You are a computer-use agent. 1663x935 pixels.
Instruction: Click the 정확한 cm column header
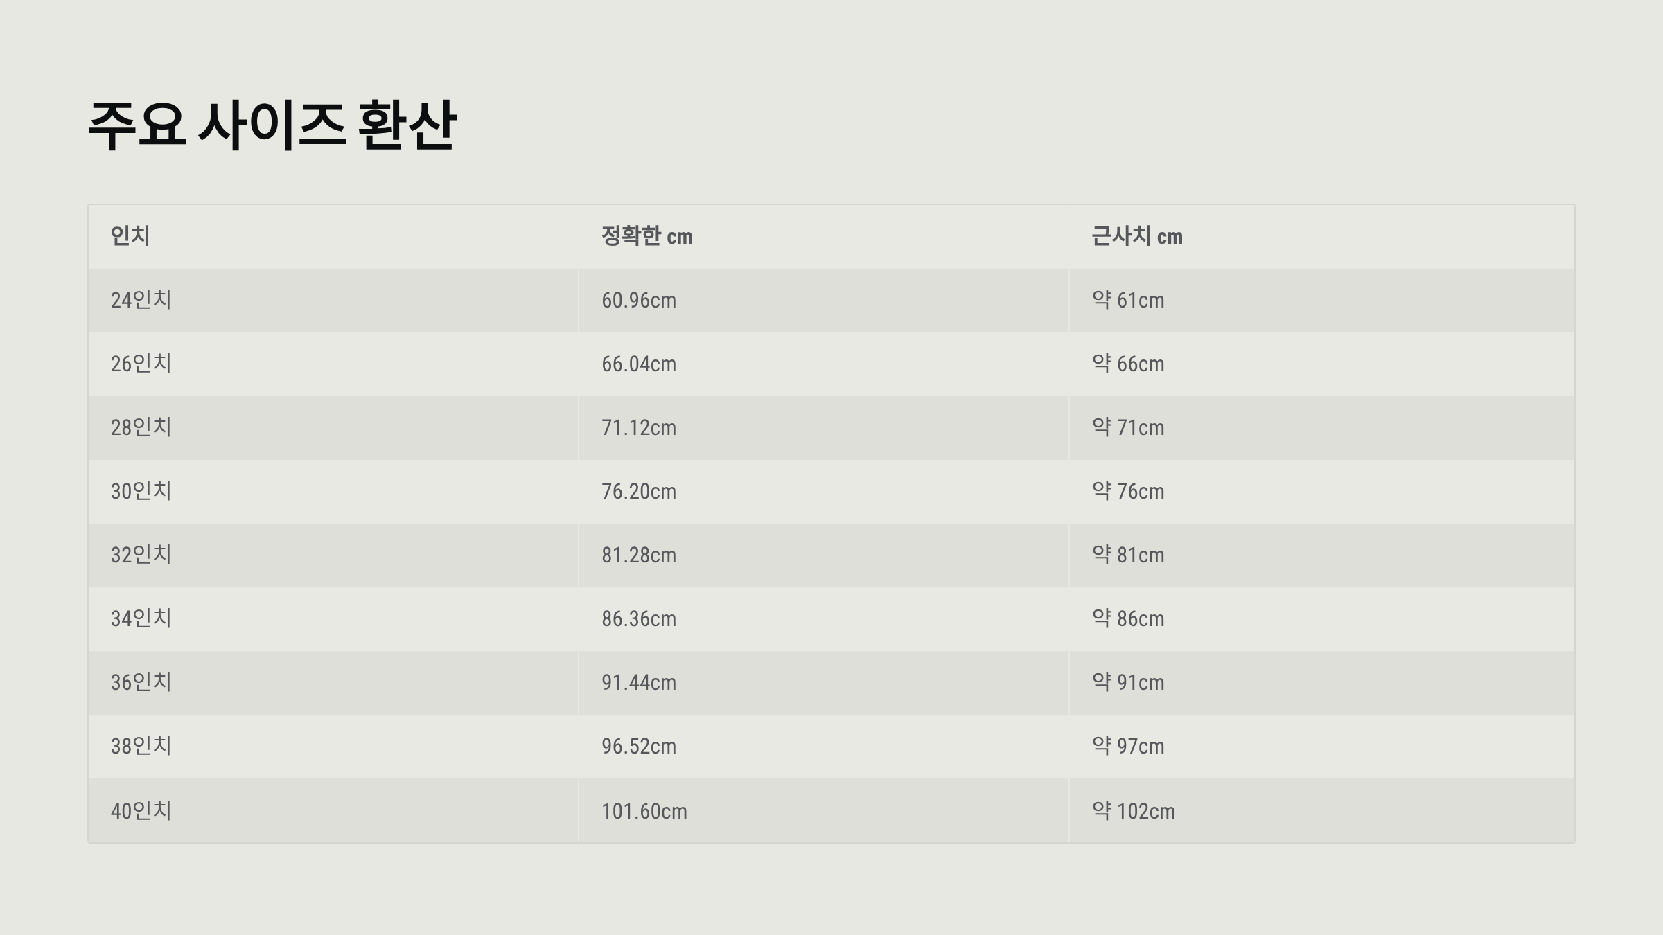[x=646, y=236]
